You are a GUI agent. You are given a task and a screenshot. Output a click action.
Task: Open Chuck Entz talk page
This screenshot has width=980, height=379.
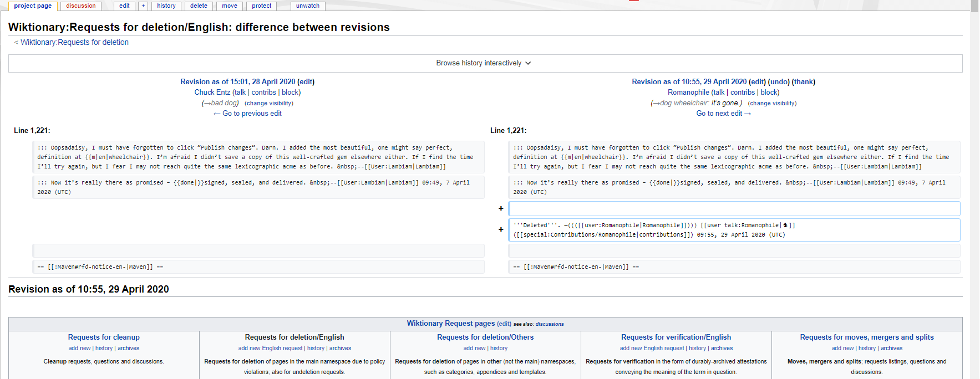tap(240, 93)
